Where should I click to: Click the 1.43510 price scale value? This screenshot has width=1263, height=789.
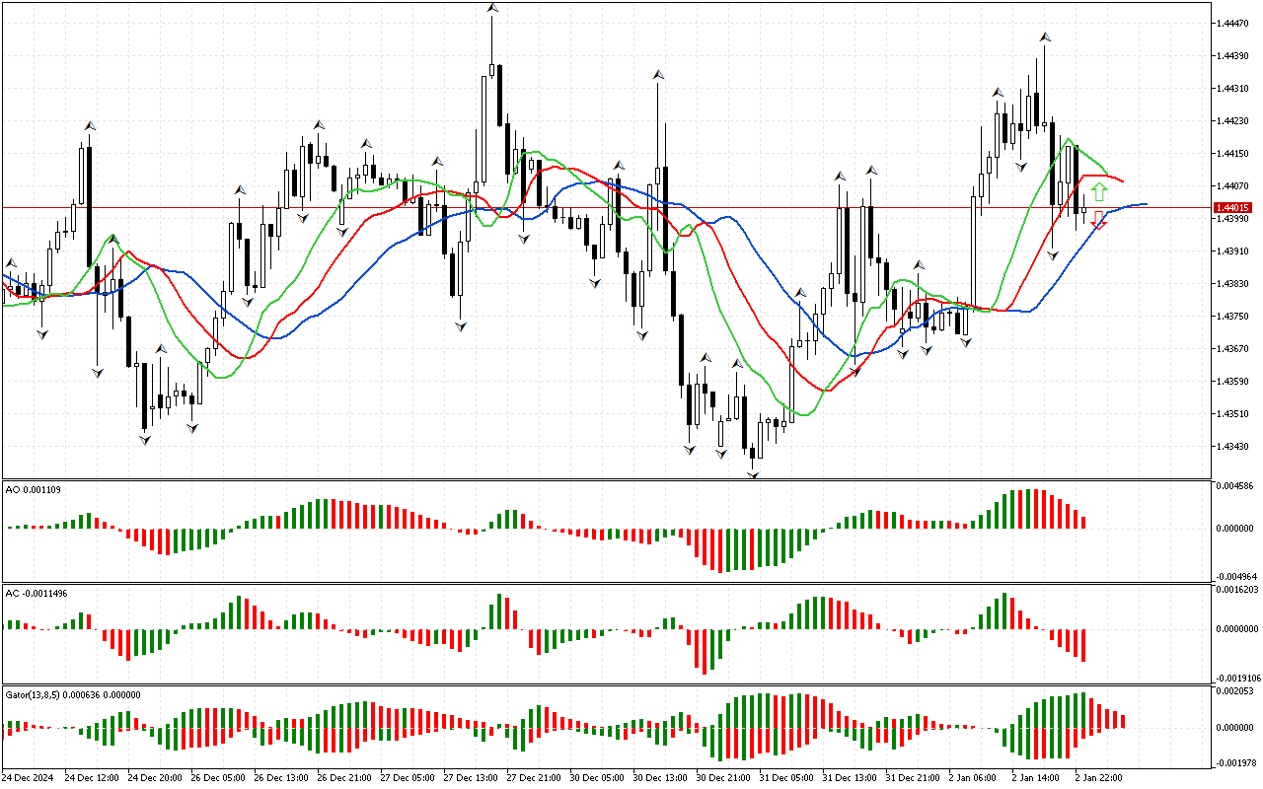1233,413
